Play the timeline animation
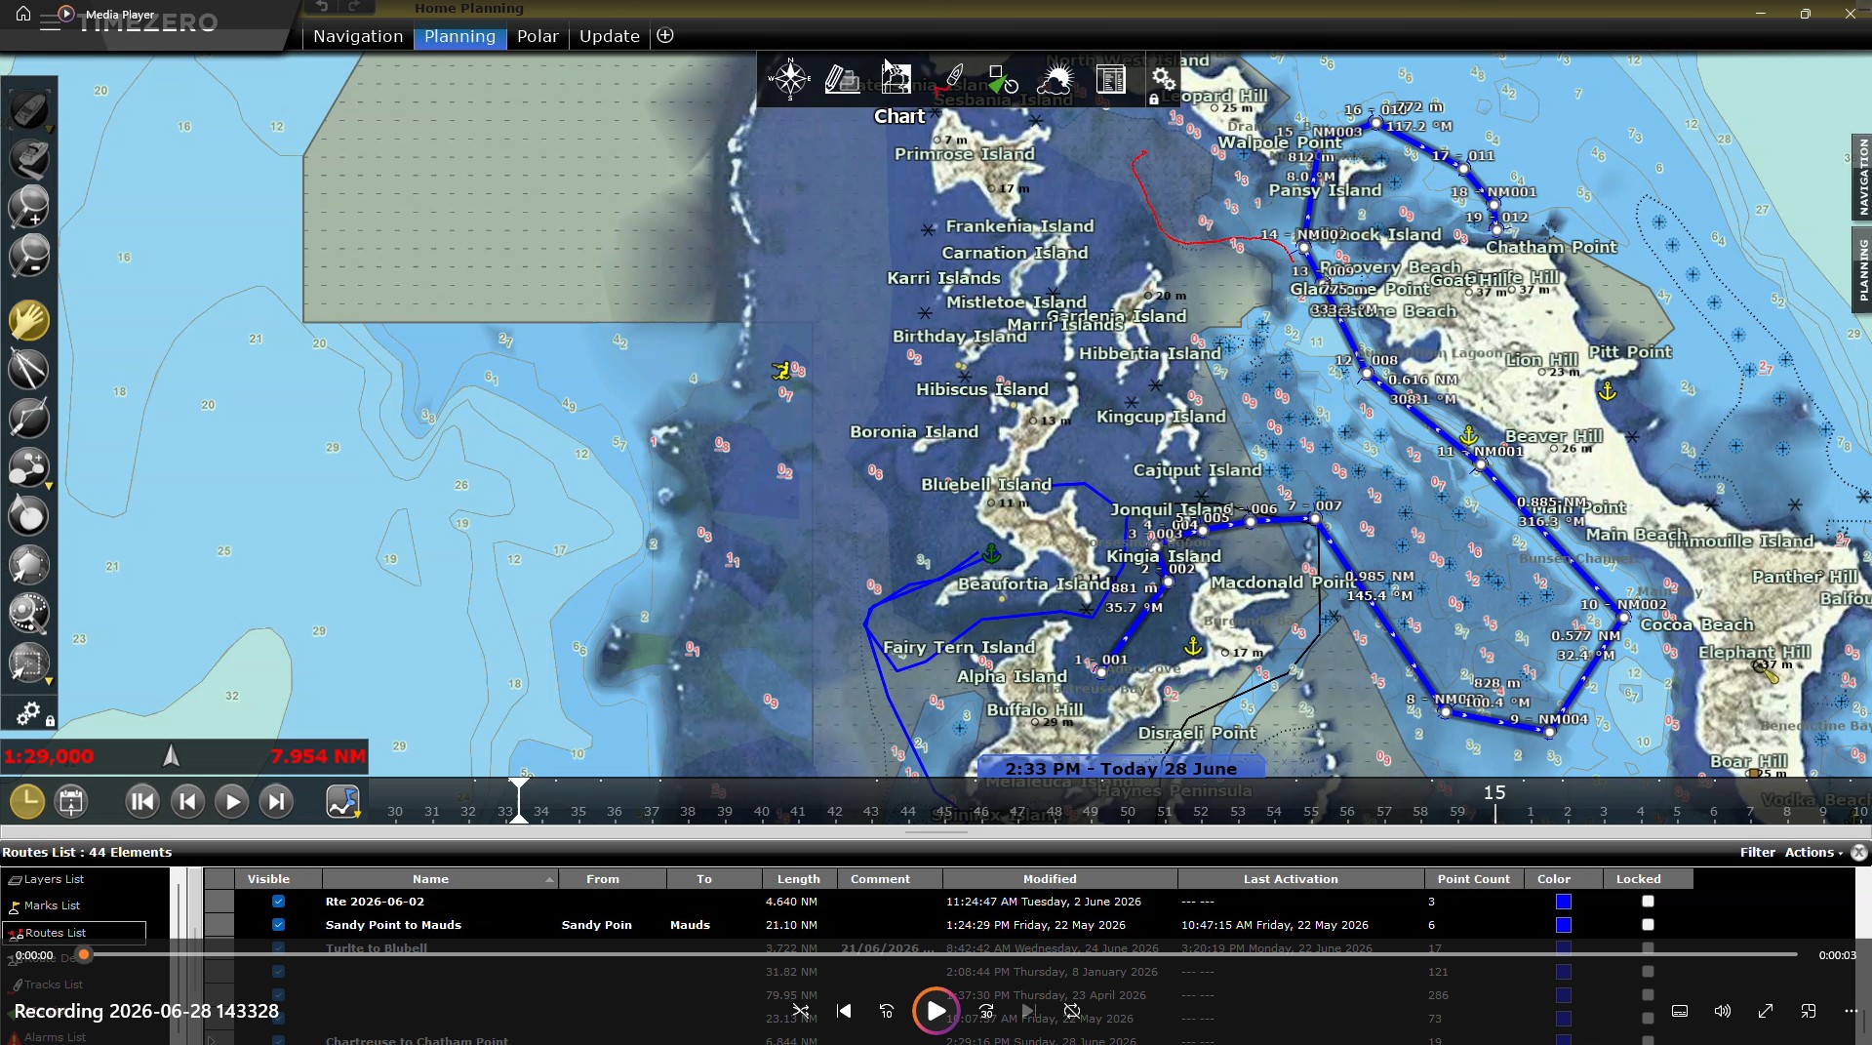Screen dimensions: 1872x1045 232,802
